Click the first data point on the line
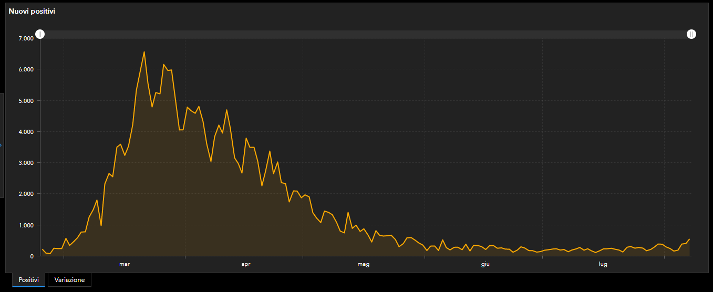Viewport: 713px width, 292px height. pos(42,249)
